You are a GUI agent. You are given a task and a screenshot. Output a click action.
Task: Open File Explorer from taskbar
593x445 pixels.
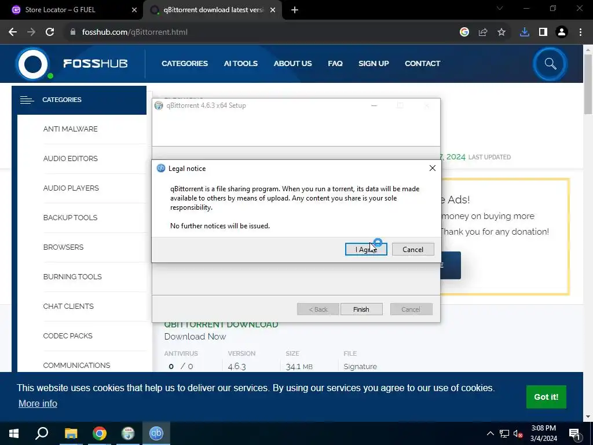71,433
